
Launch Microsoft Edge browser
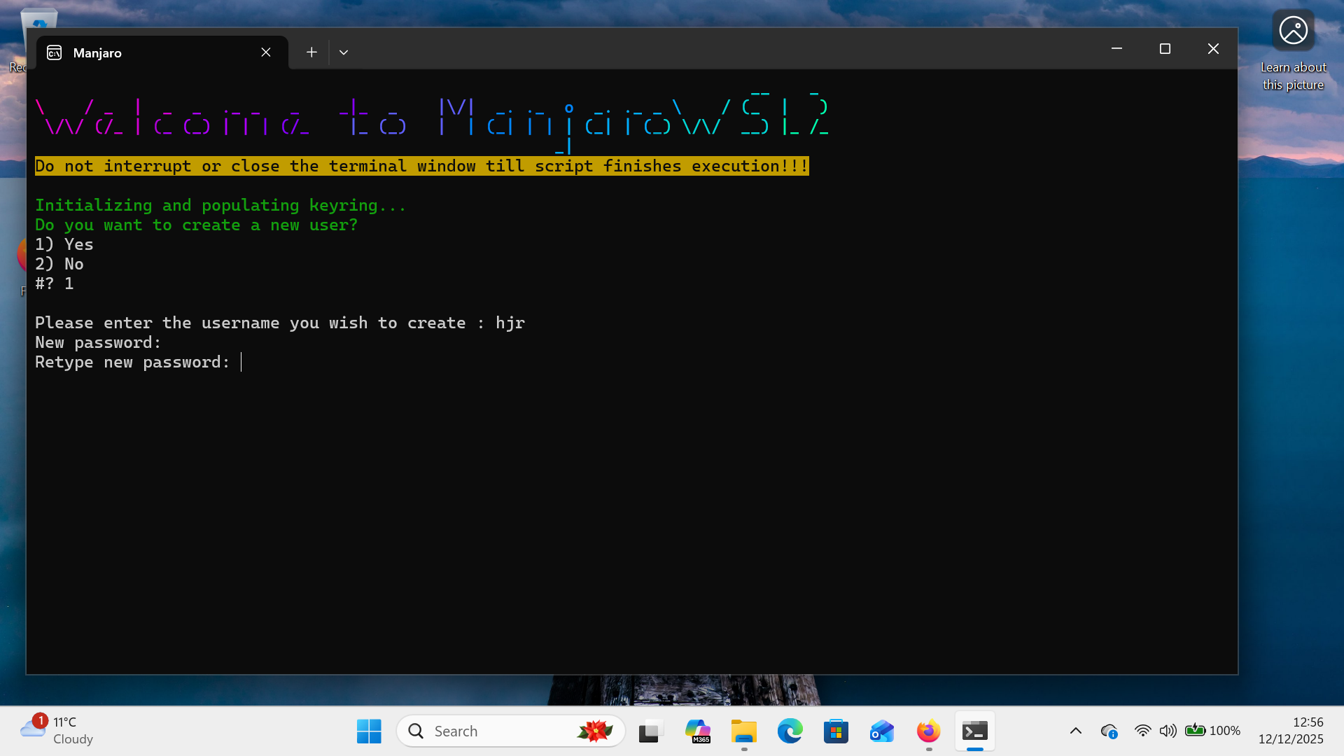[x=790, y=731]
